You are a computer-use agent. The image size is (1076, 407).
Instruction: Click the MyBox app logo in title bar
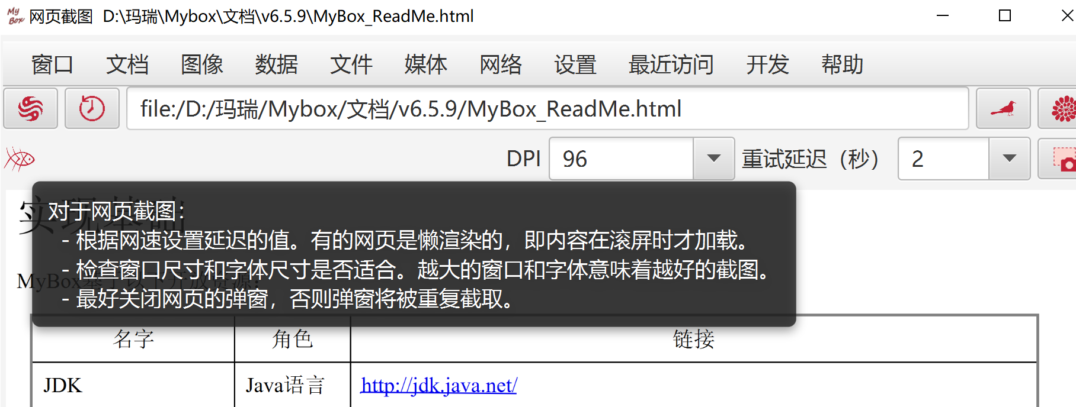pyautogui.click(x=15, y=16)
